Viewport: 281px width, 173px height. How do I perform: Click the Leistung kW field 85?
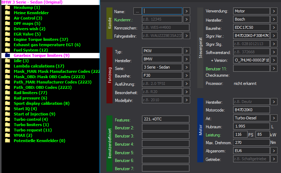(x=263, y=134)
